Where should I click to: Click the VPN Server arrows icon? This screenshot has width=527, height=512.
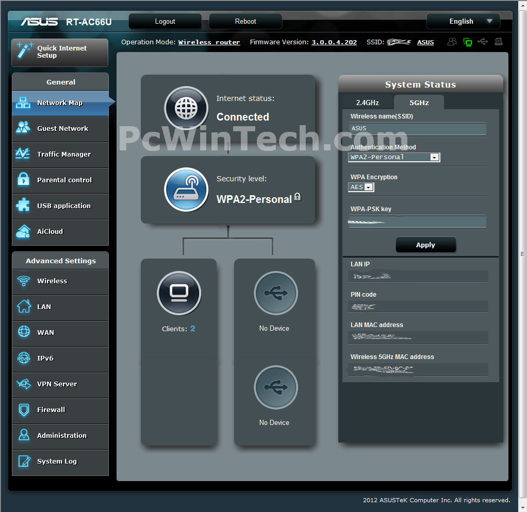tap(24, 383)
